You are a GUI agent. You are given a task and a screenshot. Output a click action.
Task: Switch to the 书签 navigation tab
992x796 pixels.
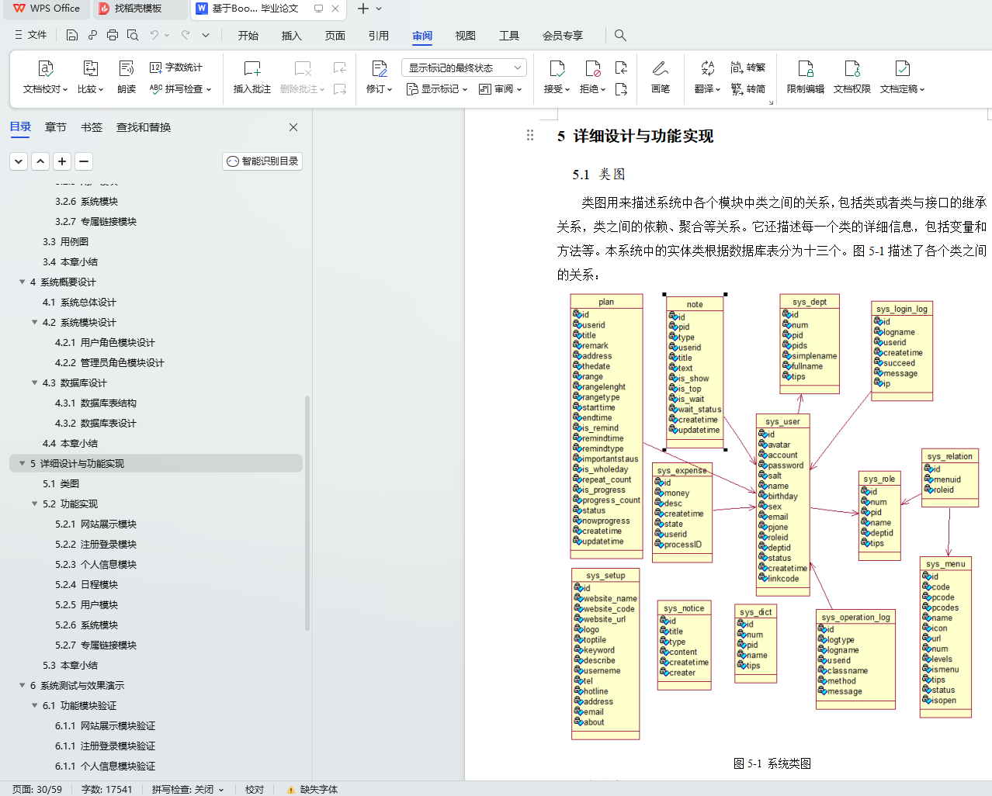92,127
